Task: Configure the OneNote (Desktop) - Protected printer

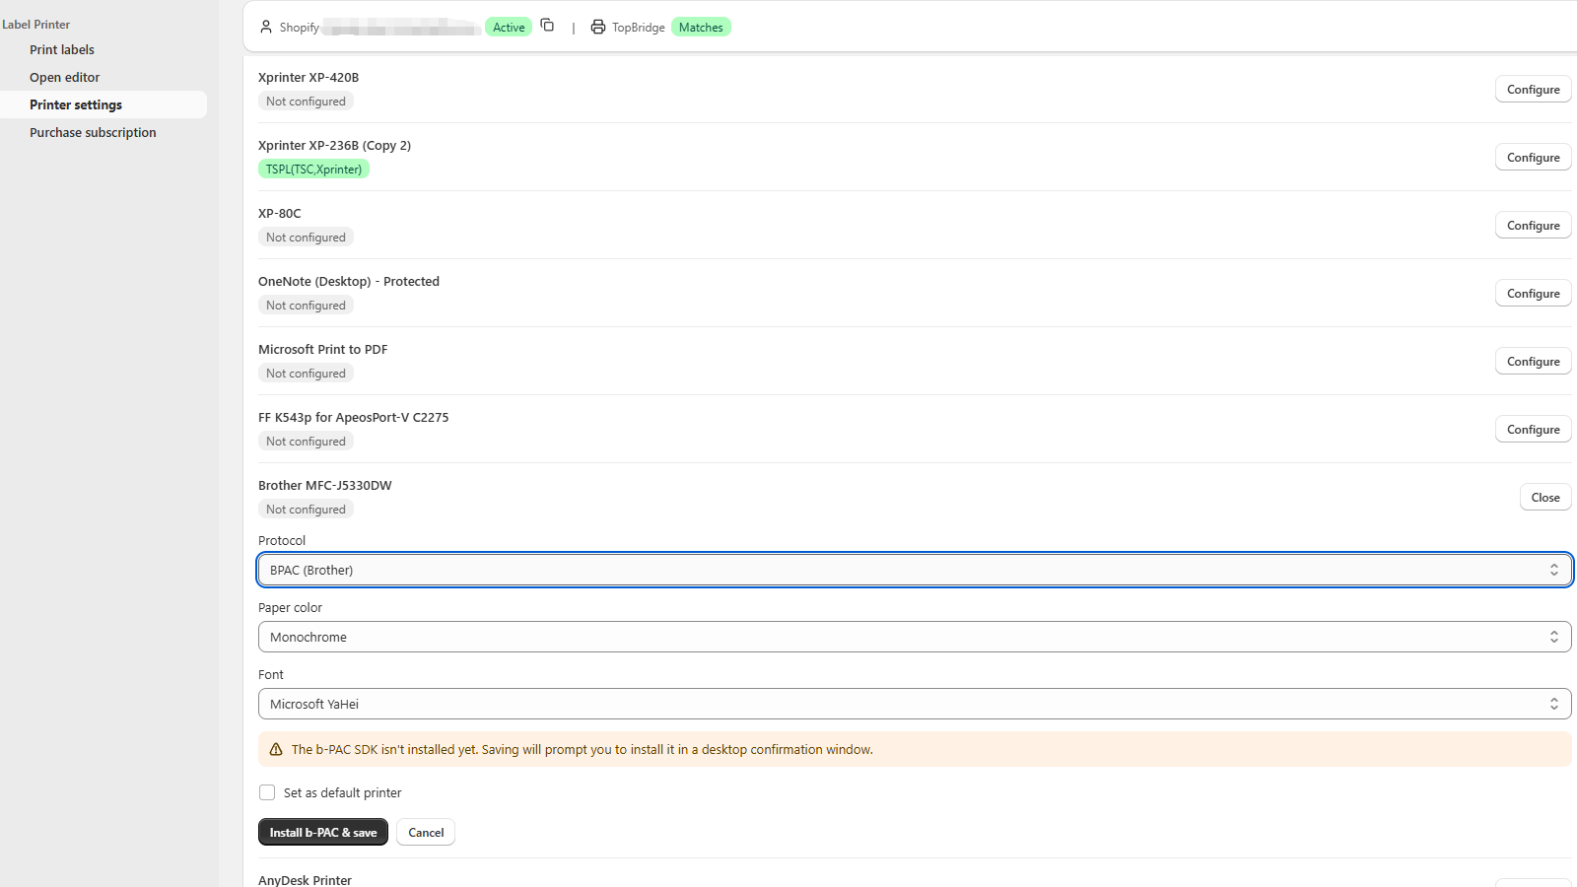Action: coord(1533,294)
